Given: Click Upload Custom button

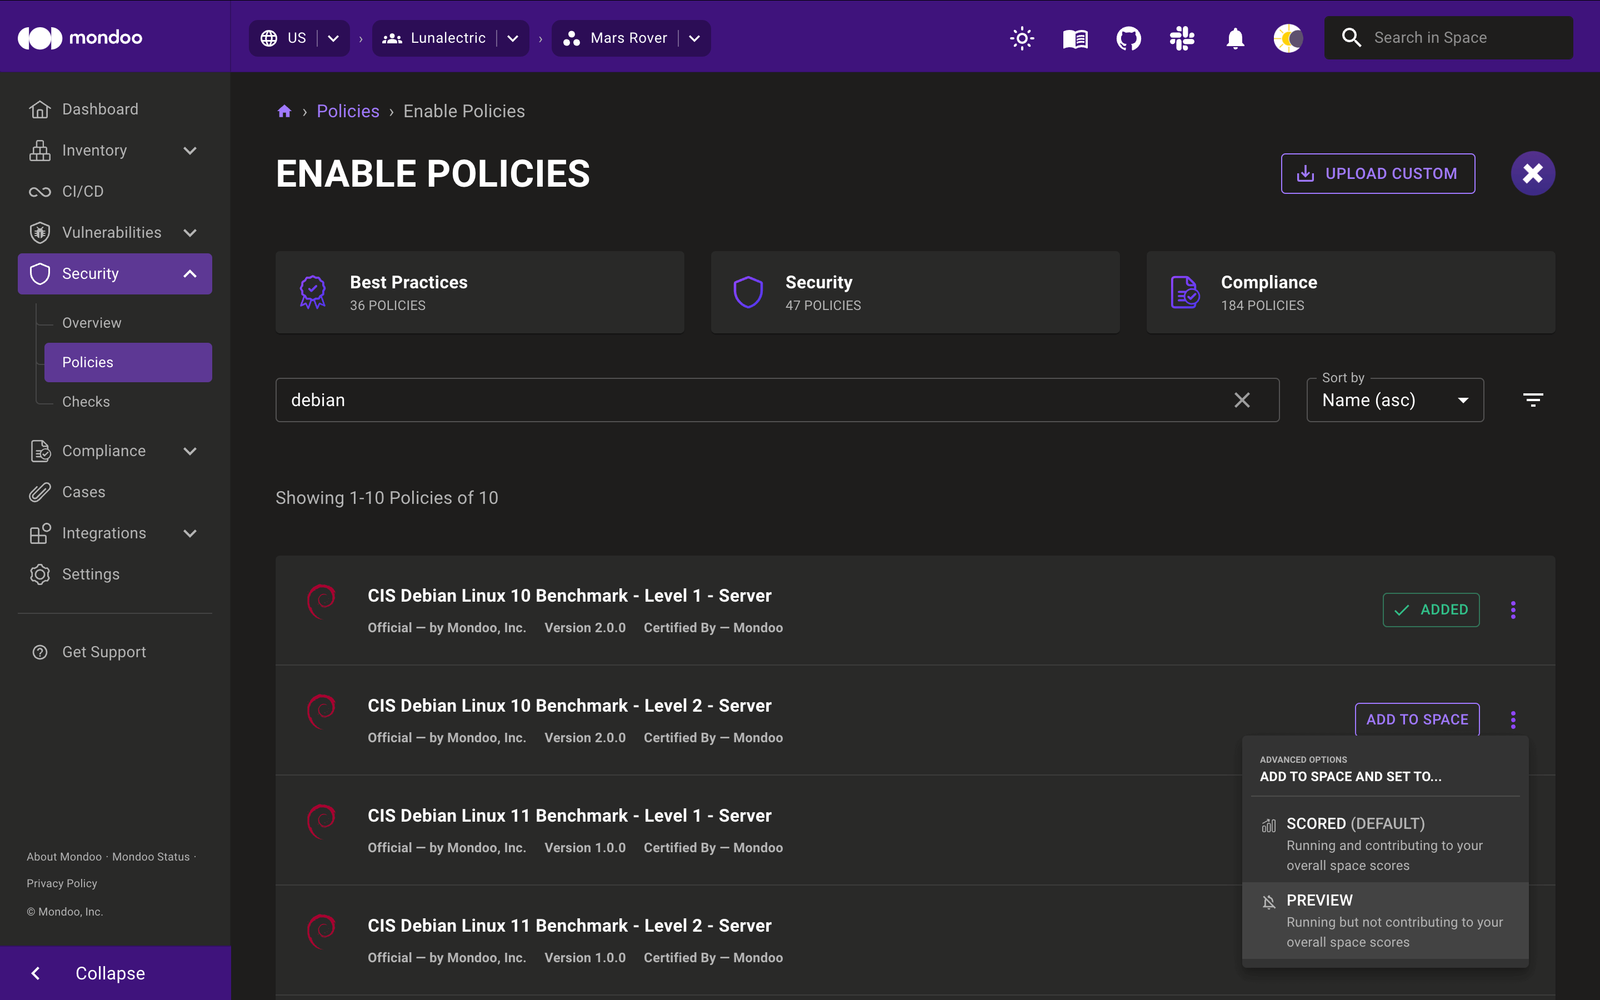Looking at the screenshot, I should tap(1378, 173).
